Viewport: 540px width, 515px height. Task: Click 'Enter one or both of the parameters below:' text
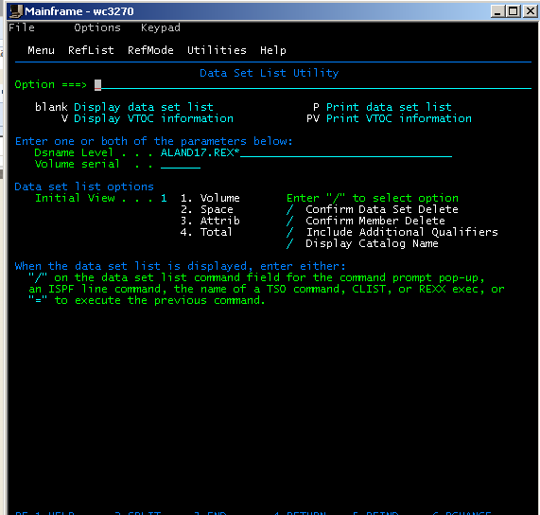tap(153, 141)
